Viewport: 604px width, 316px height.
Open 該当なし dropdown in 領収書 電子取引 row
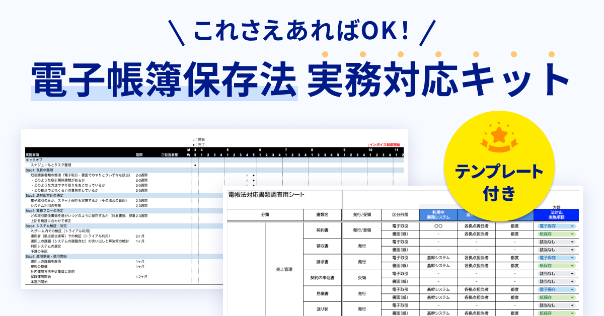click(x=556, y=242)
